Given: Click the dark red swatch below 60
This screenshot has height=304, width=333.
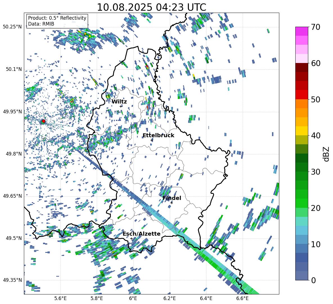Looking at the screenshot, I should click(x=302, y=67).
